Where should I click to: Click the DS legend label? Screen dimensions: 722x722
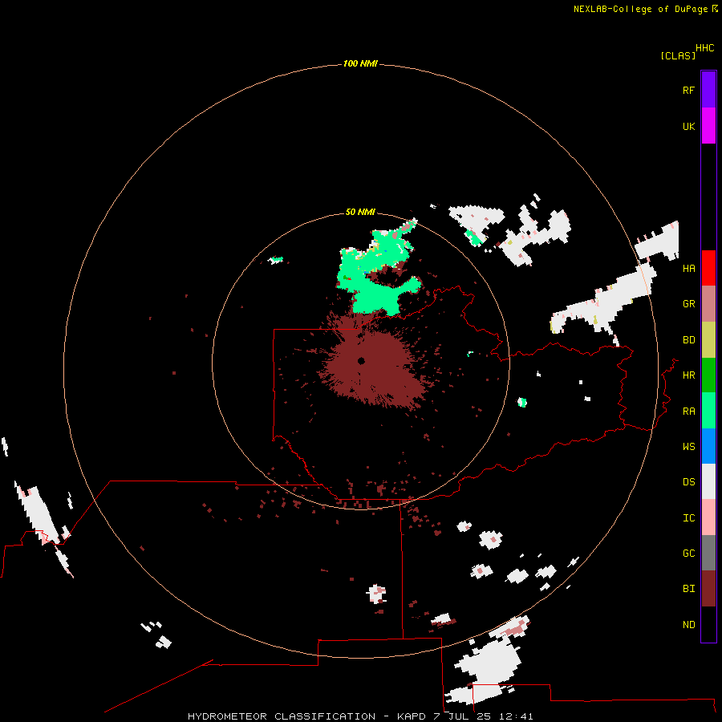click(x=689, y=481)
